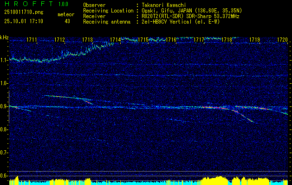Select the 1718 time marker
The width and height of the screenshot is (292, 185).
(x=227, y=40)
